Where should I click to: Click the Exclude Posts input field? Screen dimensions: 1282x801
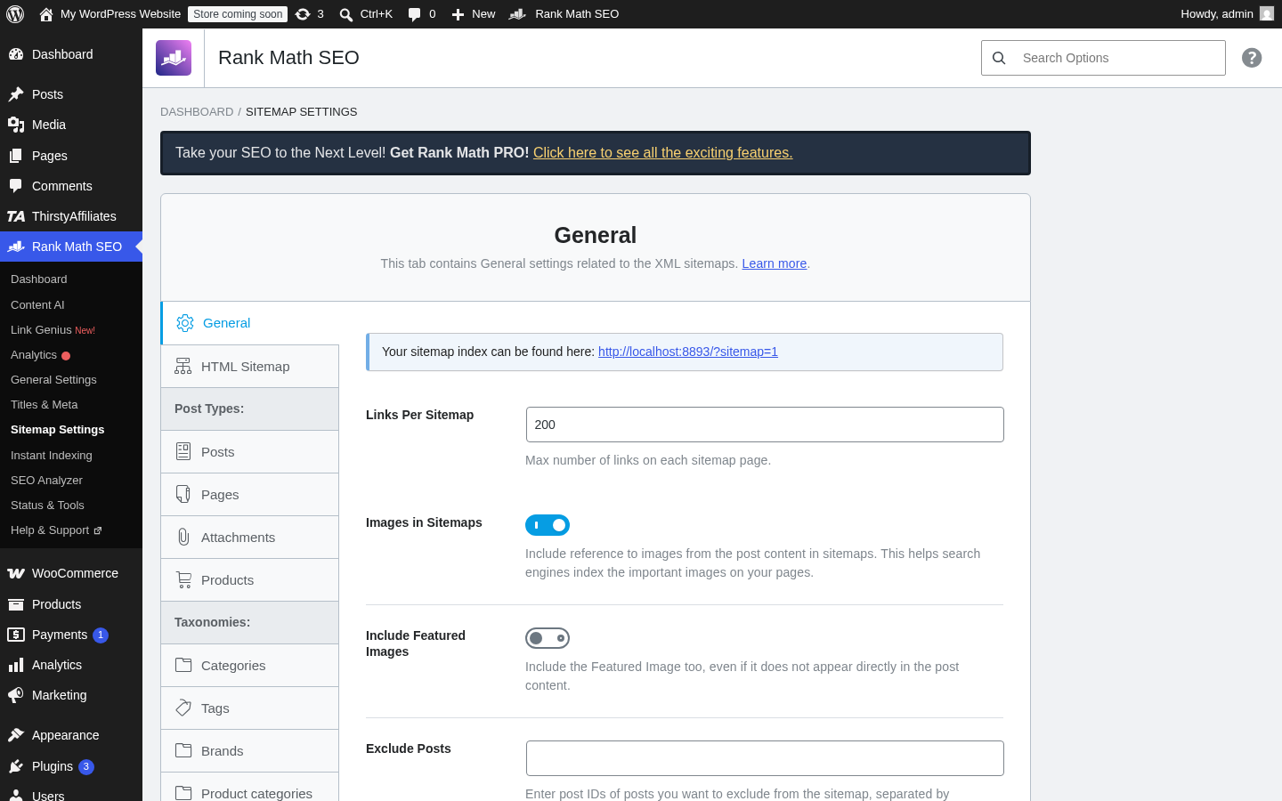[765, 758]
